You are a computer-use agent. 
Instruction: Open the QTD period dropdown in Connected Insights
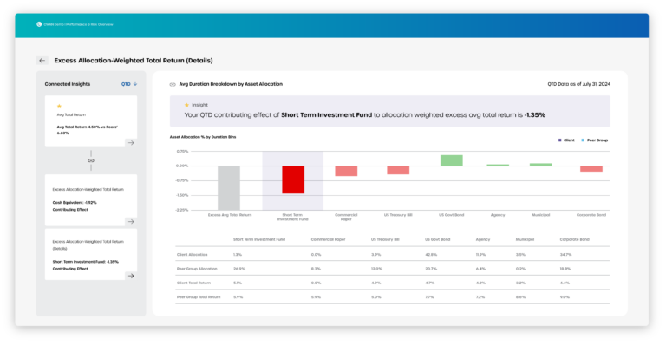(129, 84)
